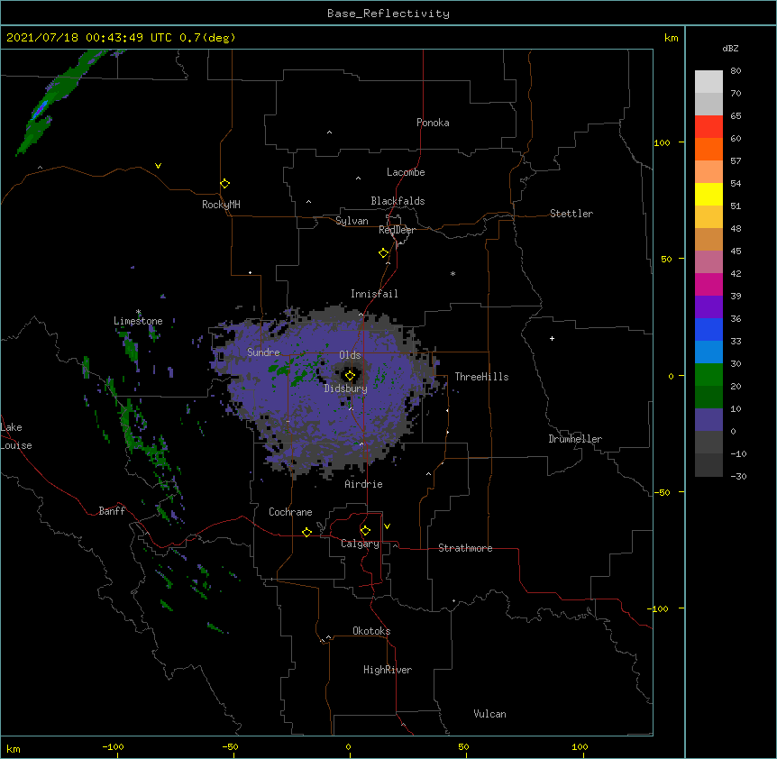Screen dimensions: 777x759
Task: Click the Stettler town label
Action: click(571, 214)
